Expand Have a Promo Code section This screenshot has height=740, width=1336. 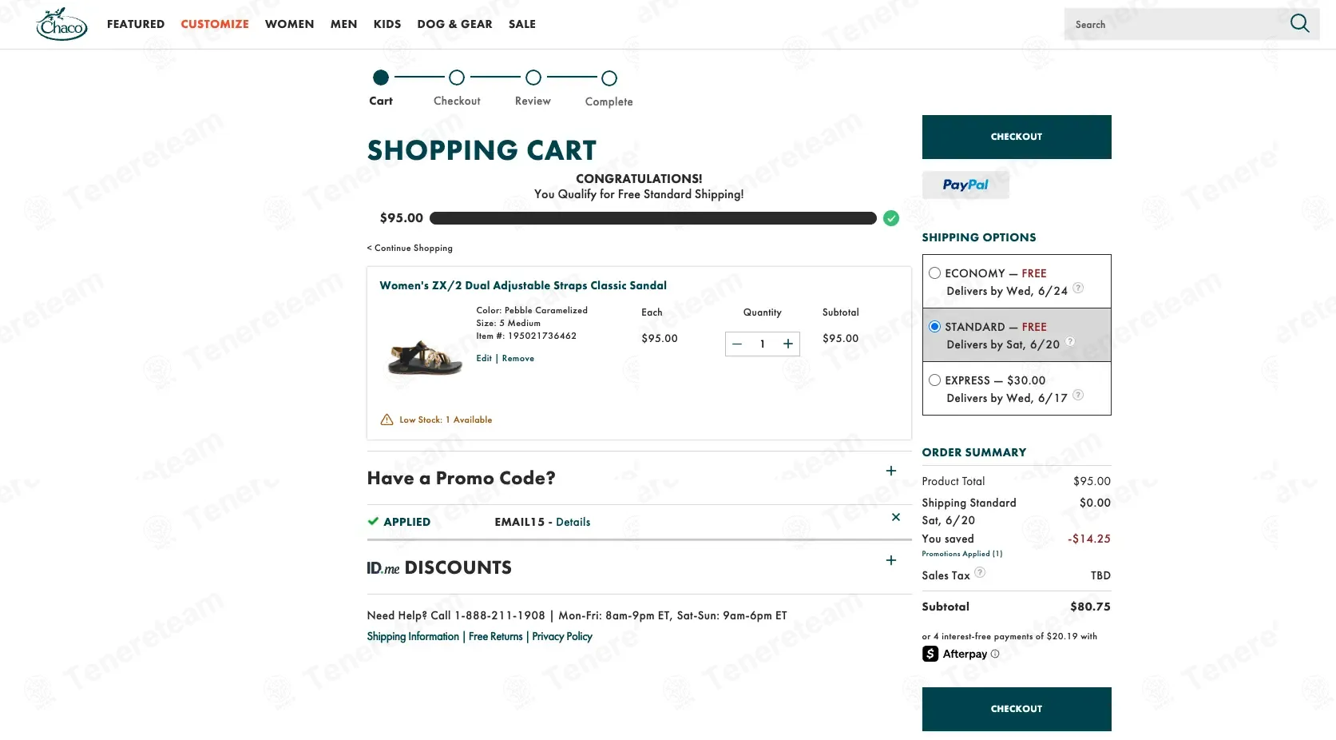pyautogui.click(x=891, y=471)
